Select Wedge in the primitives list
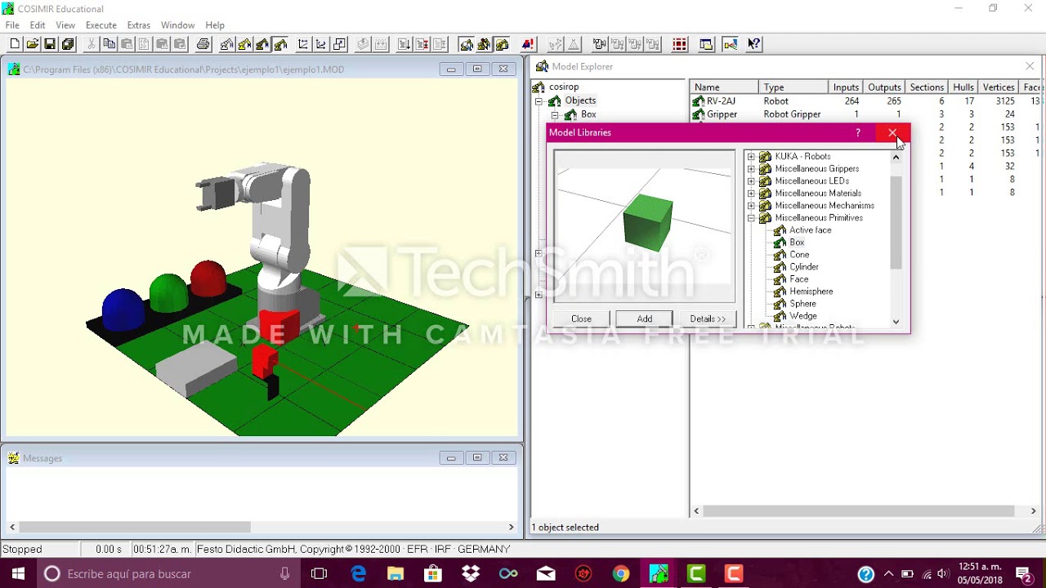1046x588 pixels. (x=802, y=316)
